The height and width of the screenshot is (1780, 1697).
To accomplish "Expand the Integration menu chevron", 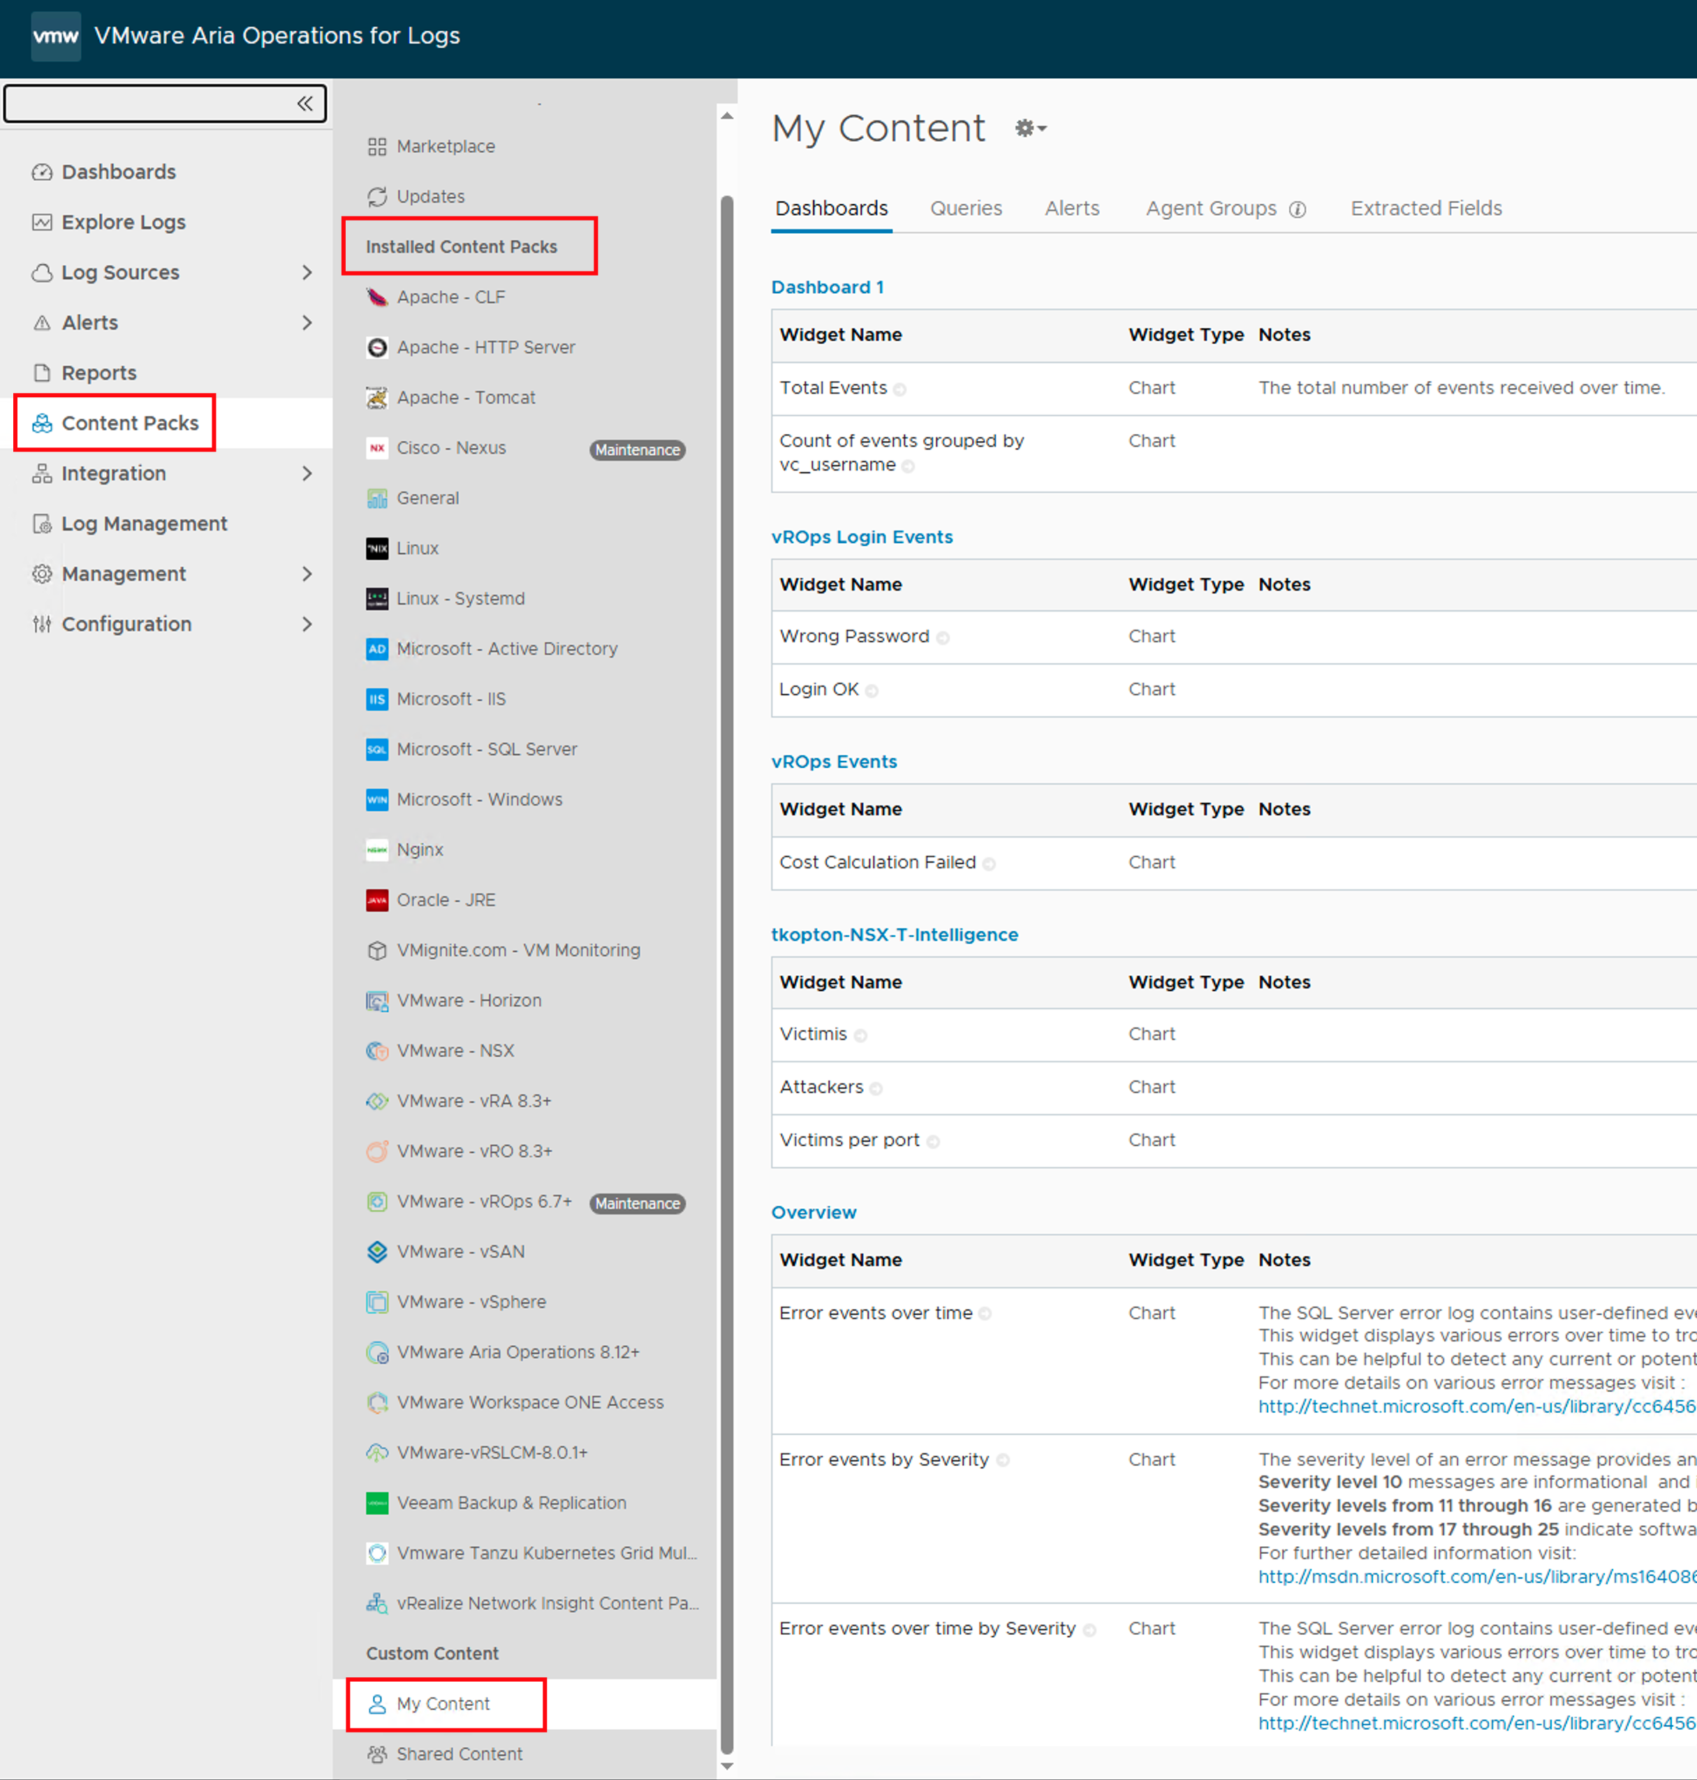I will 307,474.
